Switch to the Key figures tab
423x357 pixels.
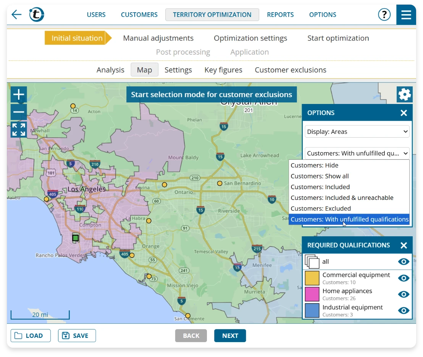223,70
